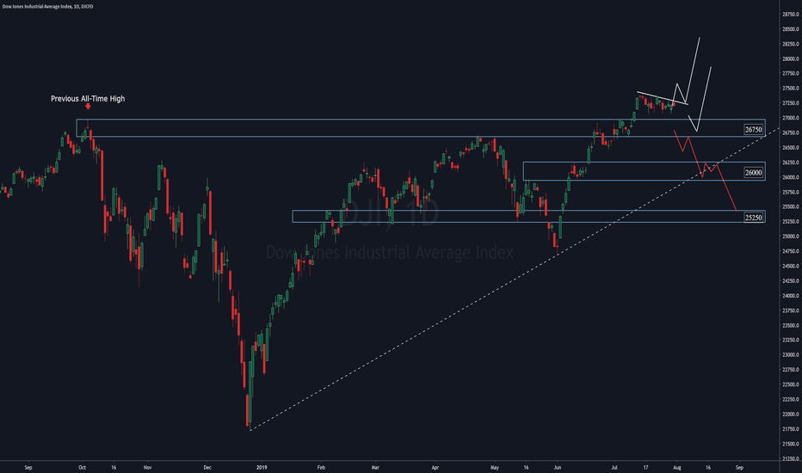The height and width of the screenshot is (473, 802).
Task: Click the 25500.0 price axis label
Action: pos(790,207)
